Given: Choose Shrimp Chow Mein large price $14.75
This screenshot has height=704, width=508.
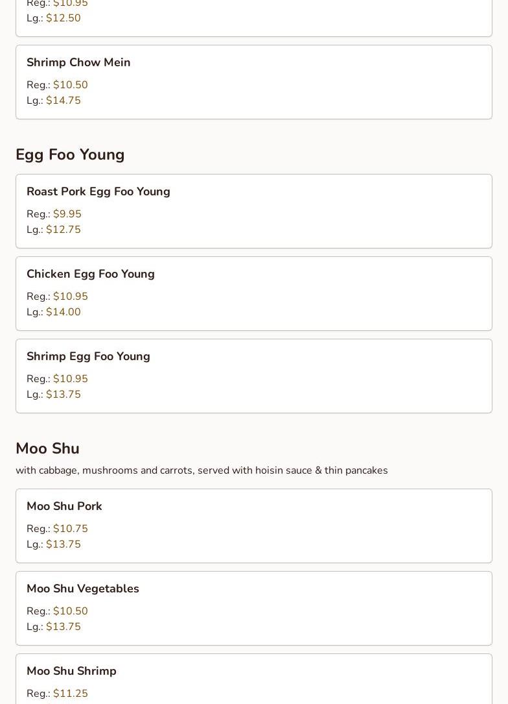Looking at the screenshot, I should [63, 101].
